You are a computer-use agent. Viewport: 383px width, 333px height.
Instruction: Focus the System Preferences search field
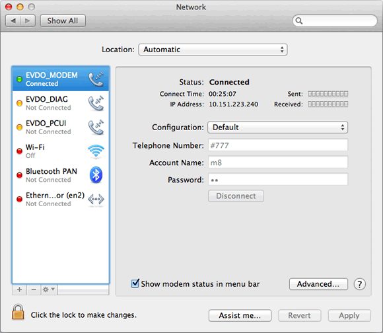pos(335,20)
